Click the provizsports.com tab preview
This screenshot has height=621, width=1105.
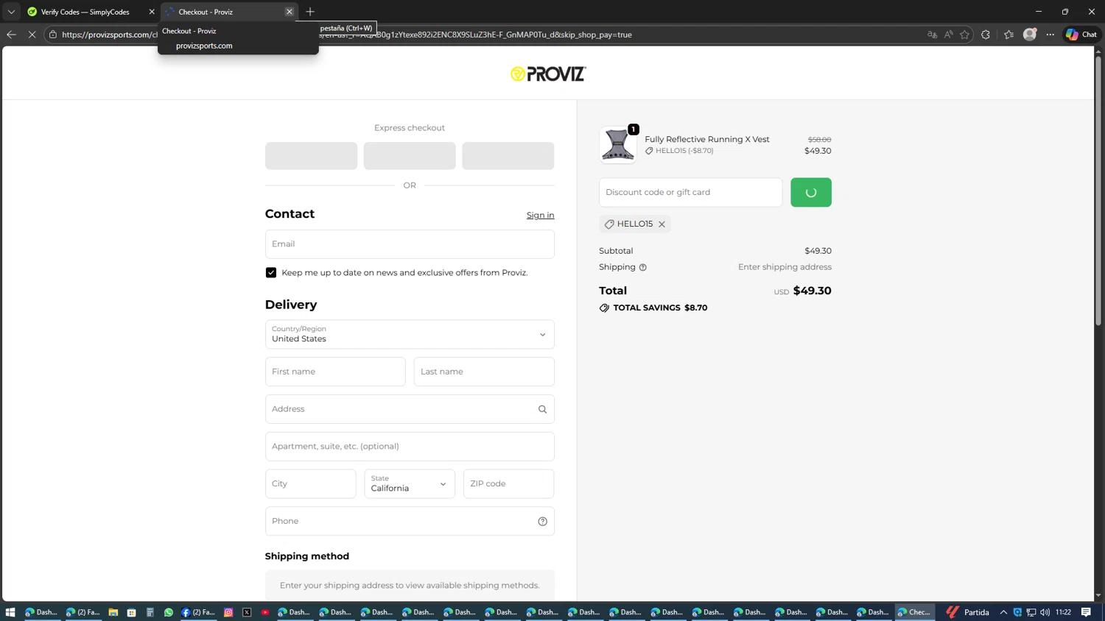(x=238, y=38)
